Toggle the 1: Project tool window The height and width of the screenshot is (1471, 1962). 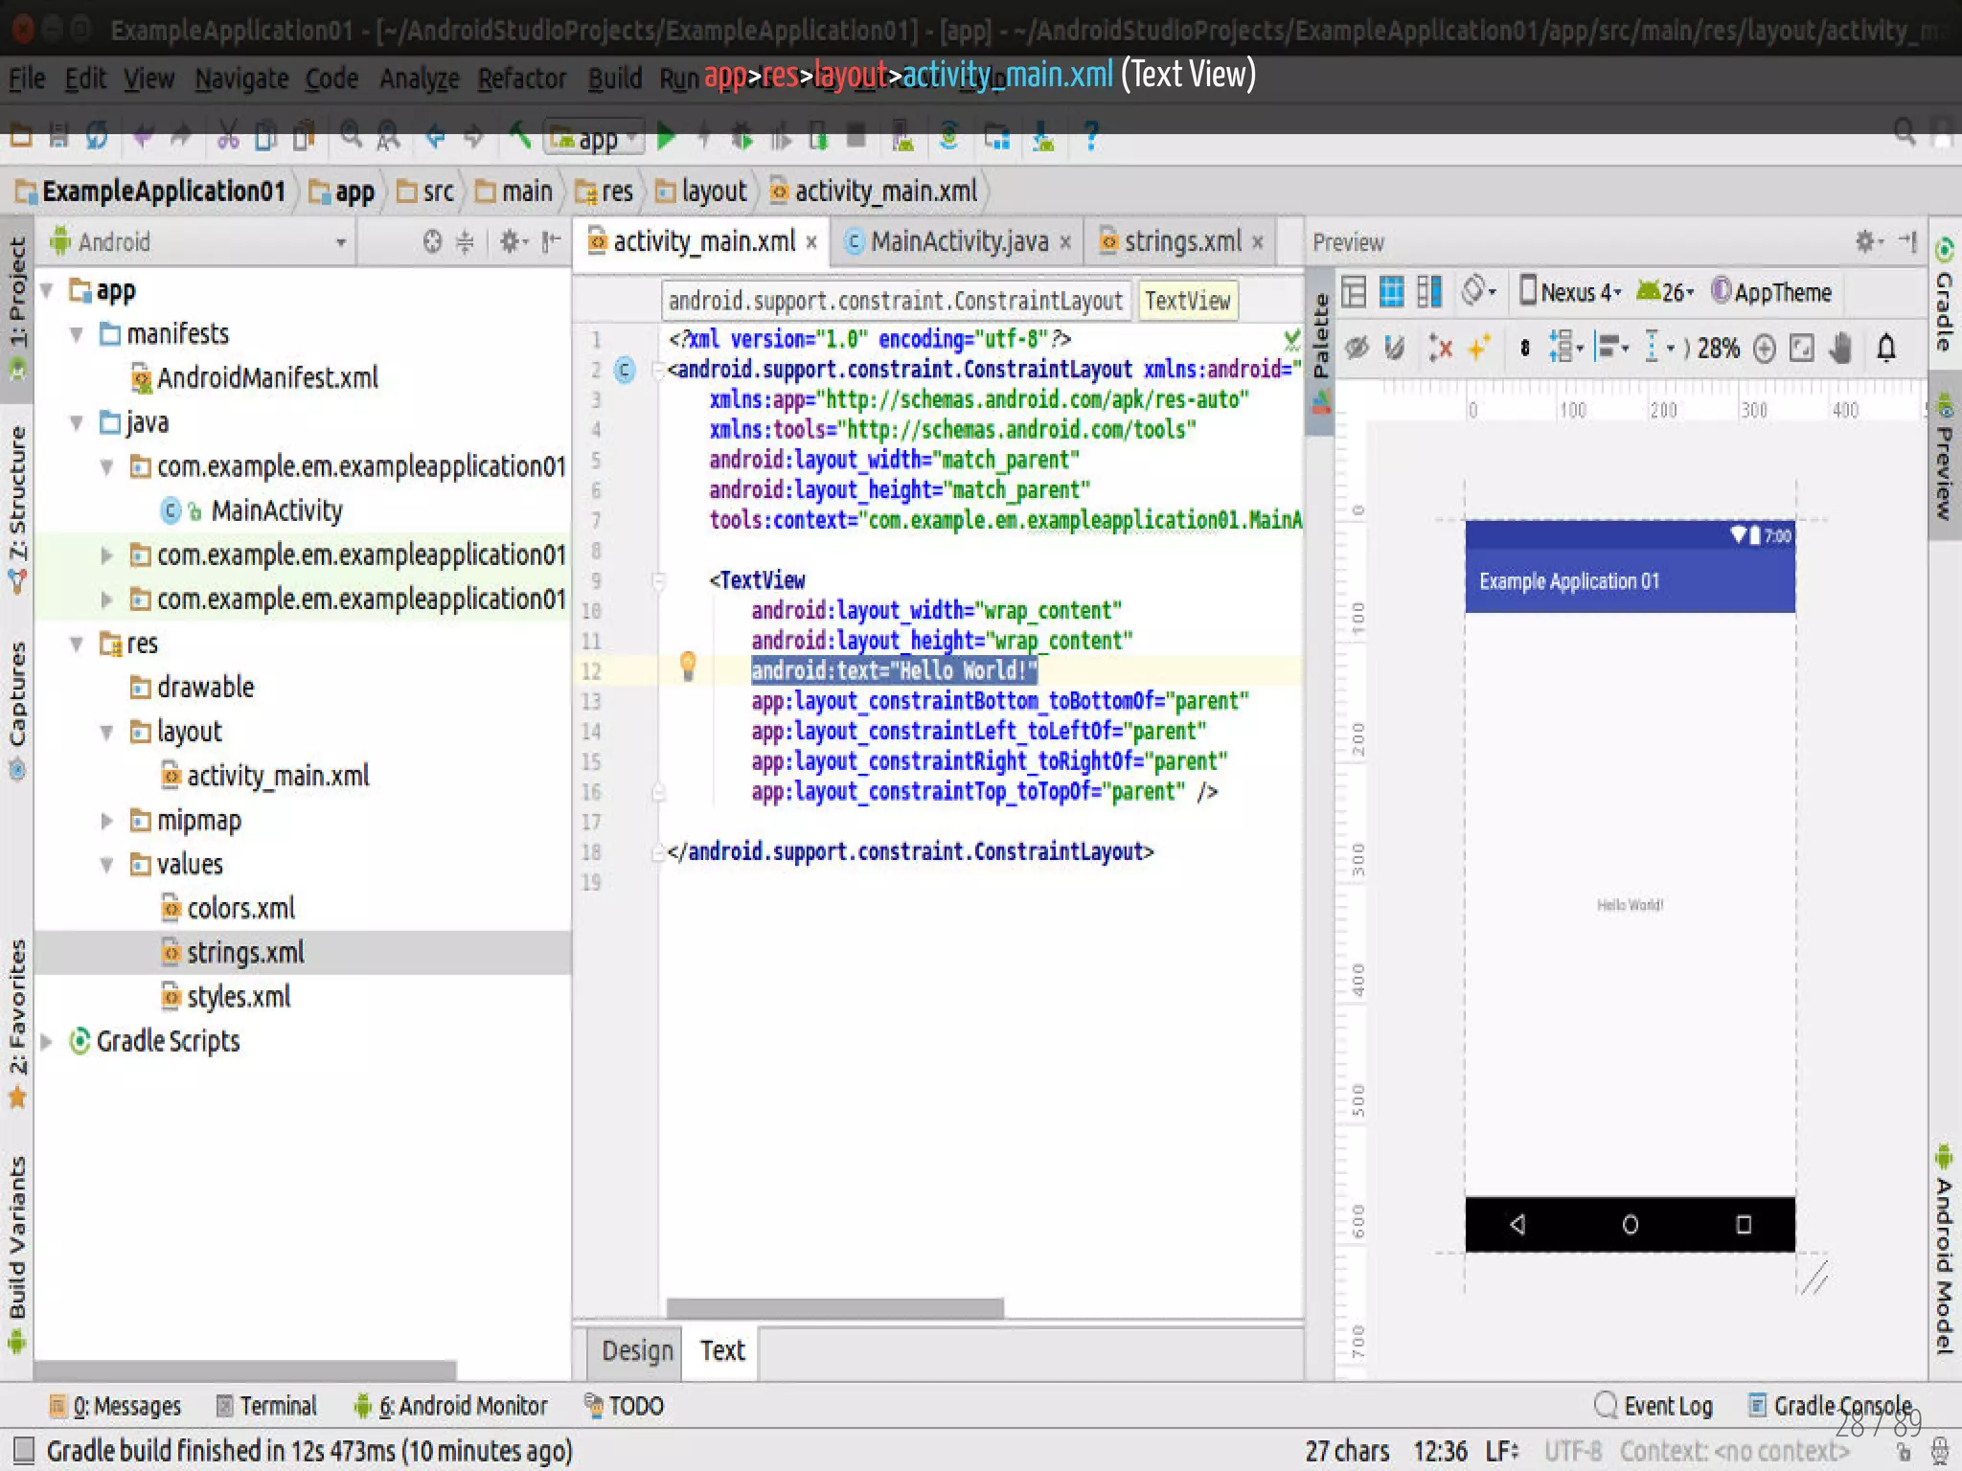(17, 308)
